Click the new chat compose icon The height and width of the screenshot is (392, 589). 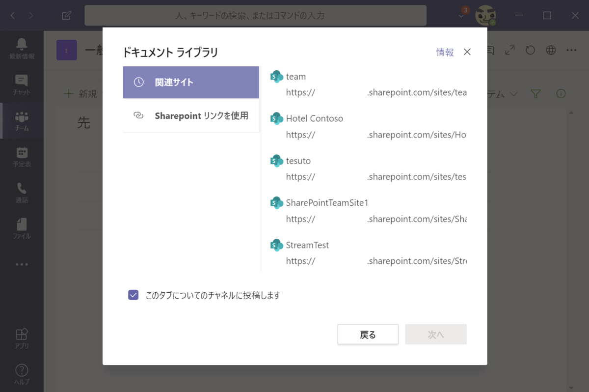[66, 16]
